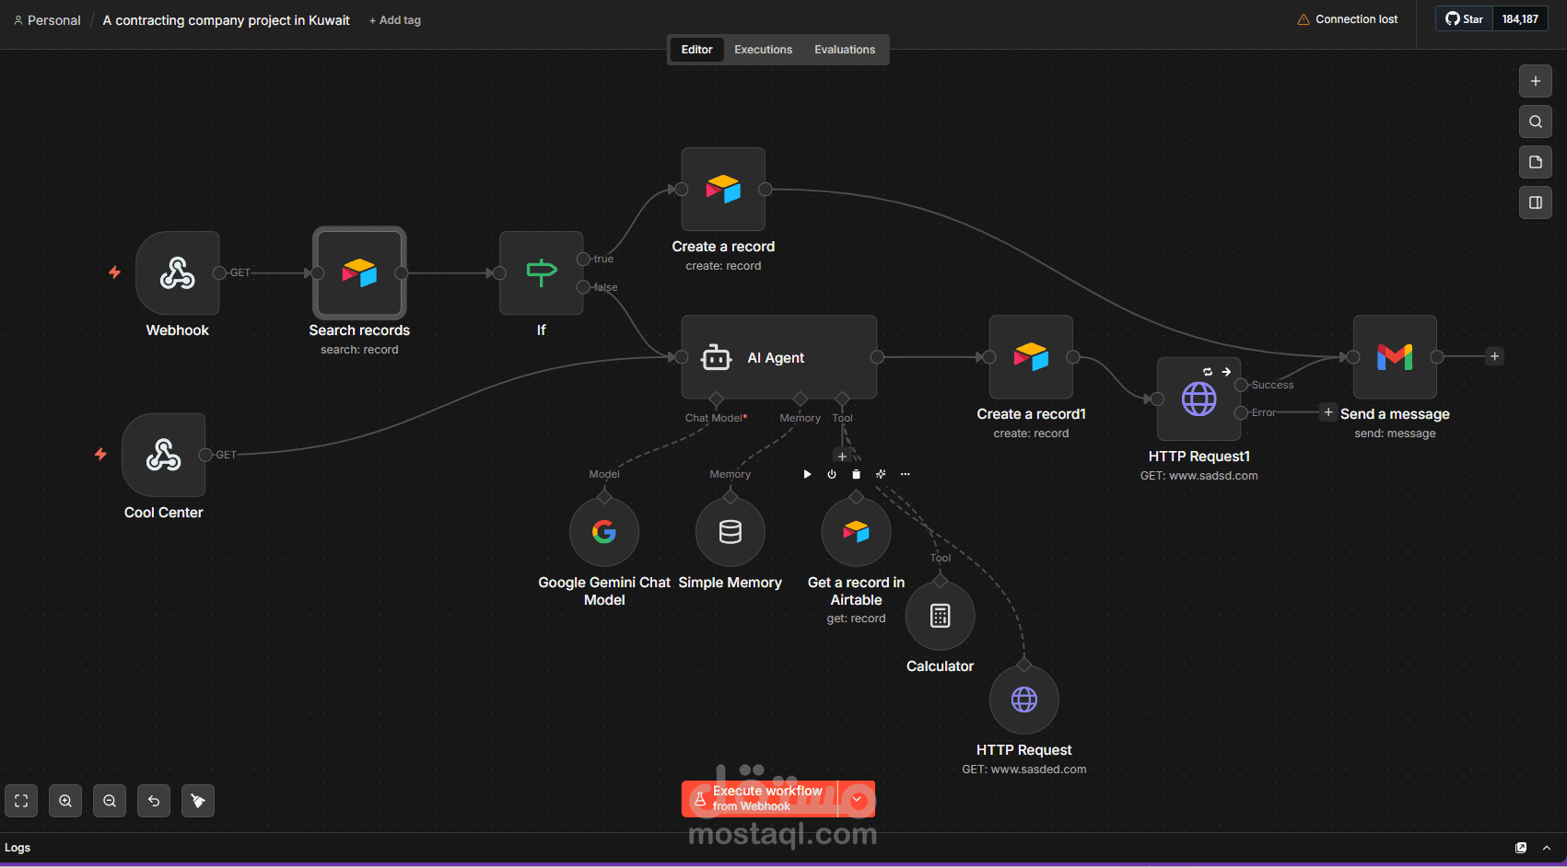Image resolution: width=1567 pixels, height=868 pixels.
Task: Open node more-options ellipsis menu
Action: click(x=906, y=474)
